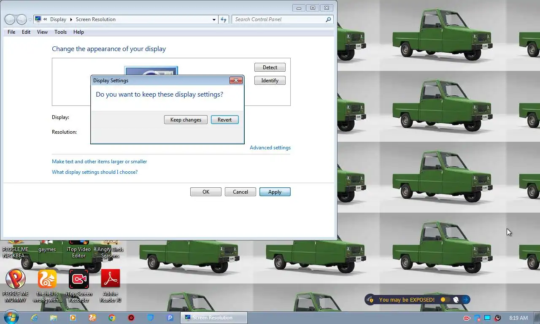This screenshot has height=324, width=540.
Task: Open the blue P taskbar icon
Action: pos(170,318)
